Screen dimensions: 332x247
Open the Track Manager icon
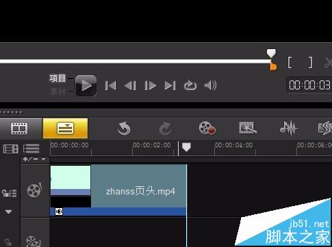pyautogui.click(x=10, y=149)
